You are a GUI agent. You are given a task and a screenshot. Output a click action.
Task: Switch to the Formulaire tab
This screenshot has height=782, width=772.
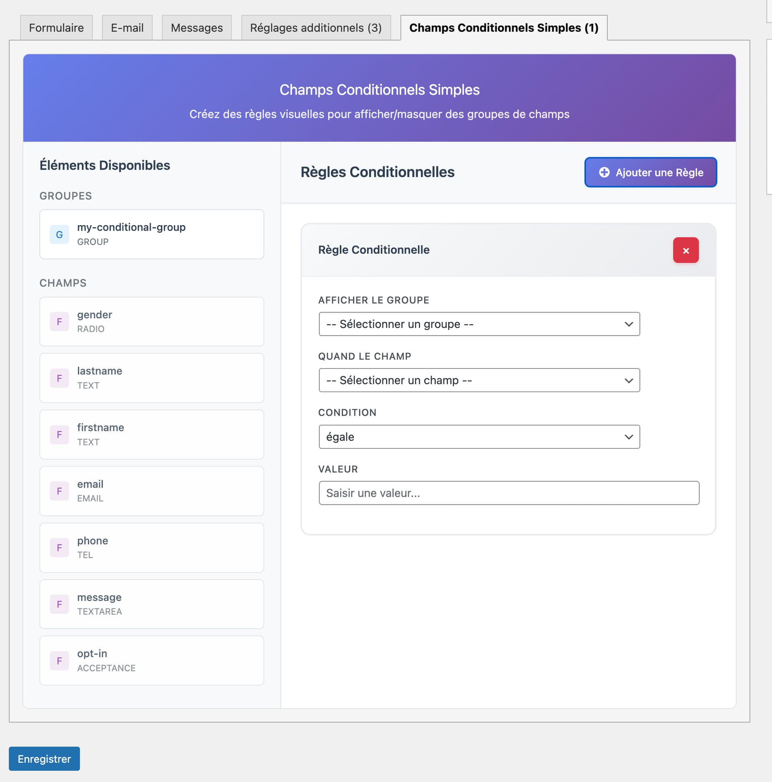56,27
